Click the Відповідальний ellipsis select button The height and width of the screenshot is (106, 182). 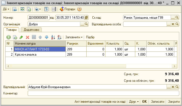pyautogui.click(x=169, y=87)
